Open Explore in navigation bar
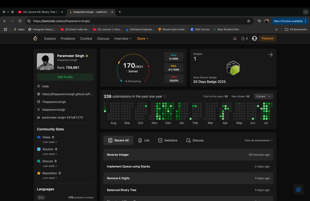 tap(50, 38)
